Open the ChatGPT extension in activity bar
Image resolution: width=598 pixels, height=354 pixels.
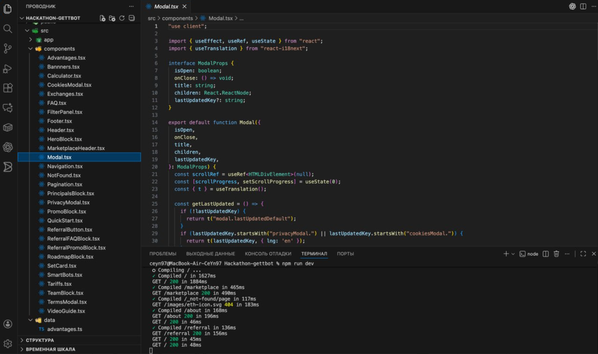7,147
